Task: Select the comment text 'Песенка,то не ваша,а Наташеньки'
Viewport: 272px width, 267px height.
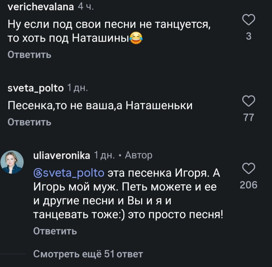Action: tap(100, 105)
